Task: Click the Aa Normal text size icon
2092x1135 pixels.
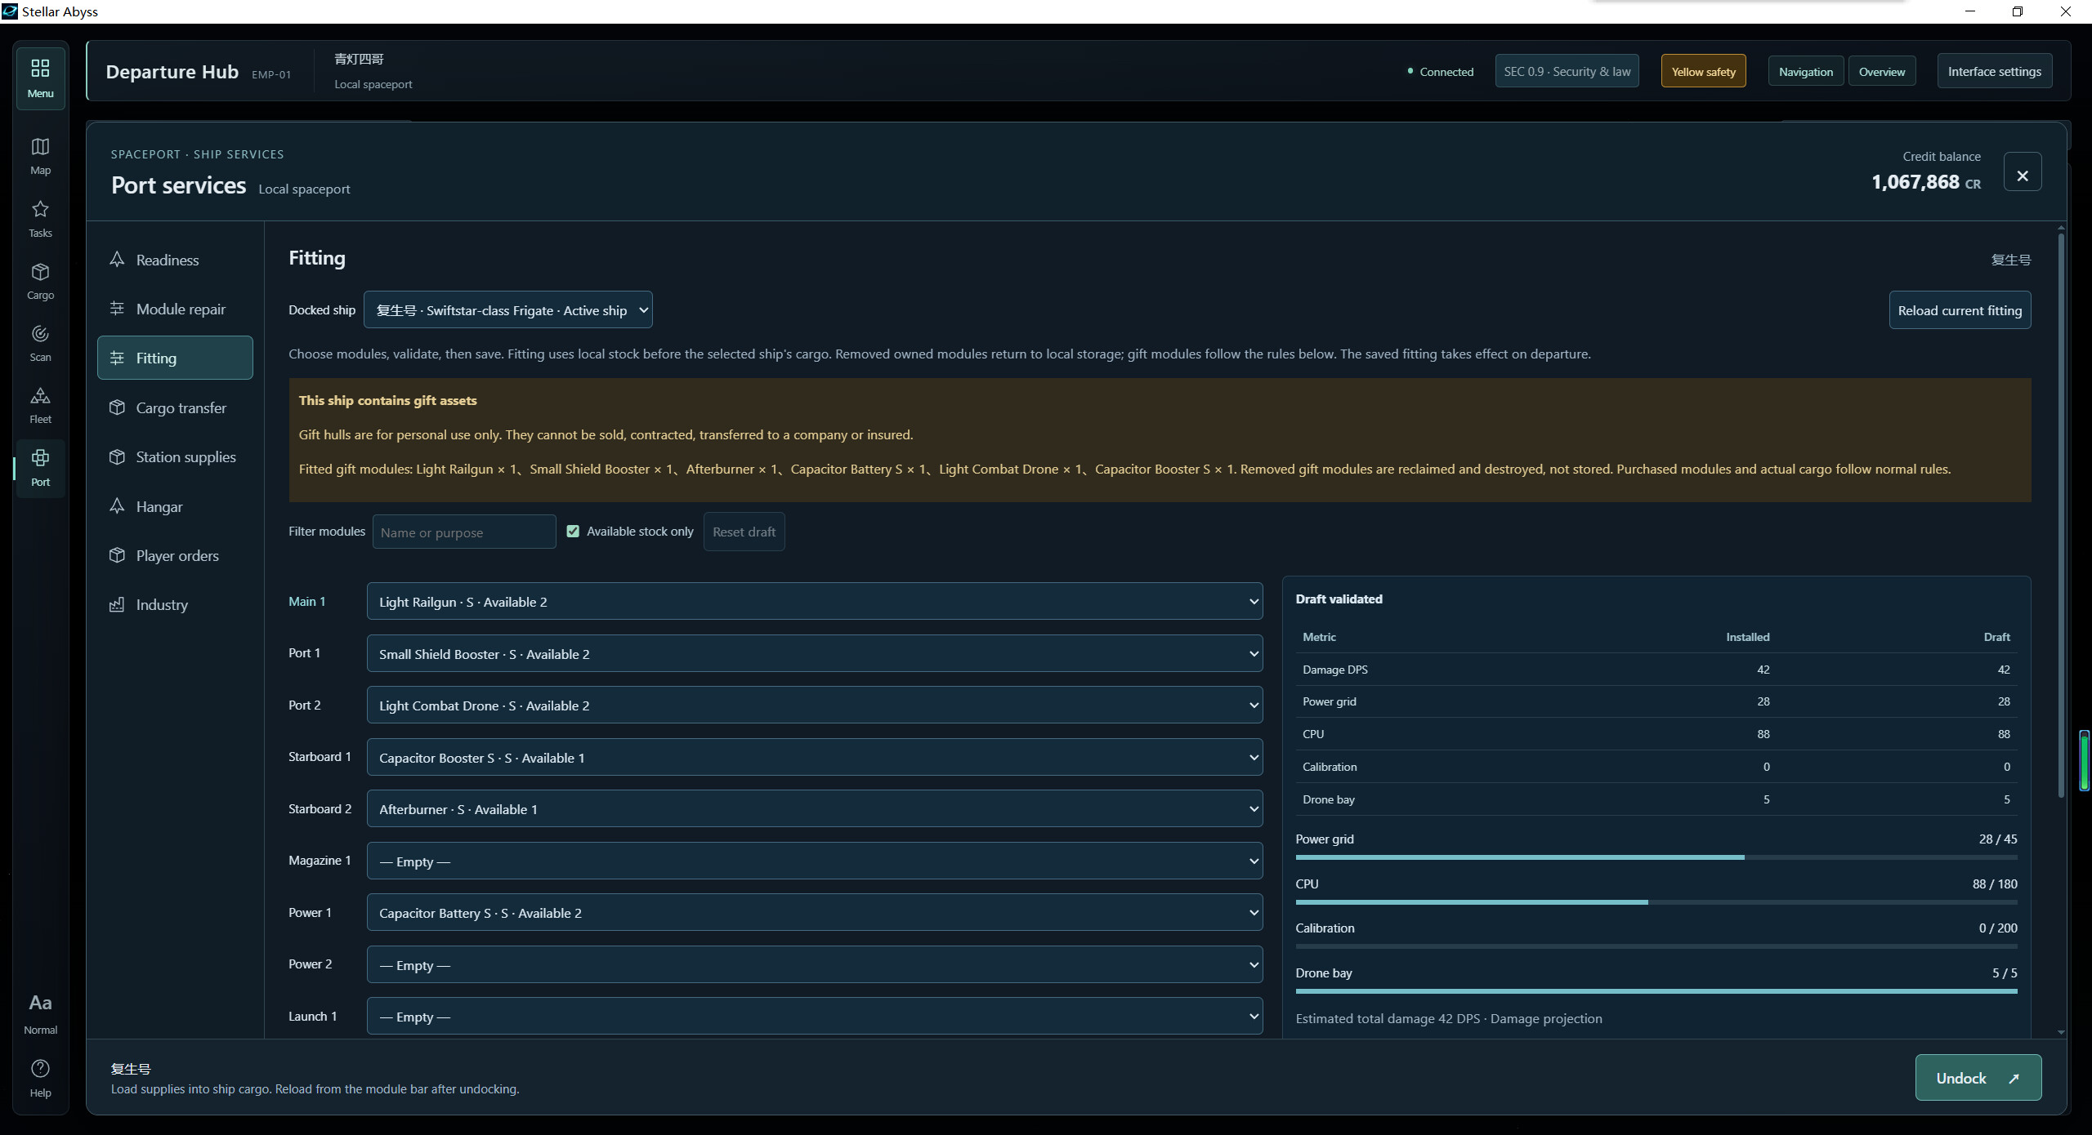Action: [40, 1013]
